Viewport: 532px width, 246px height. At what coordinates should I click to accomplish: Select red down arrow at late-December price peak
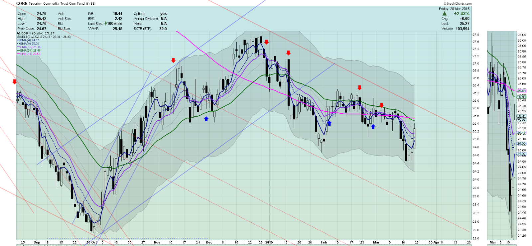click(266, 42)
